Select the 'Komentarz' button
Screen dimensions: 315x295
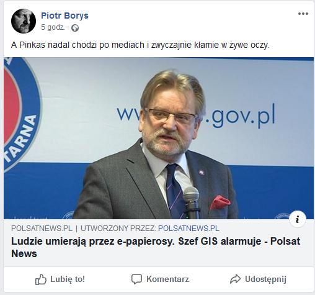[160, 279]
